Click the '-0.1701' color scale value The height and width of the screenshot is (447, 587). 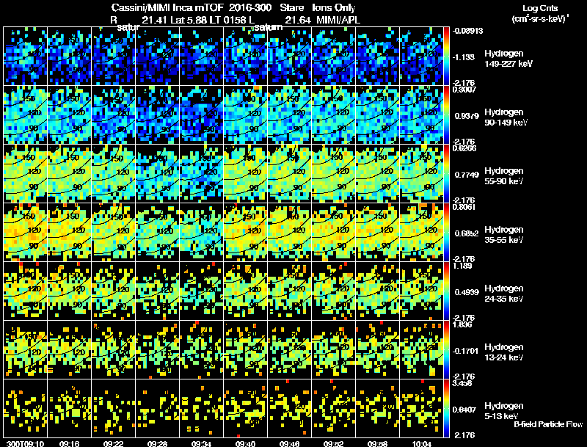(x=465, y=351)
